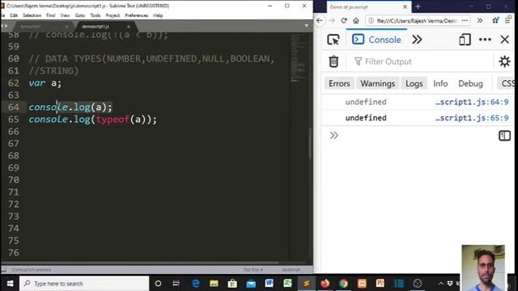The image size is (518, 291).
Task: Open Tab Size setting in status bar
Action: click(x=253, y=269)
